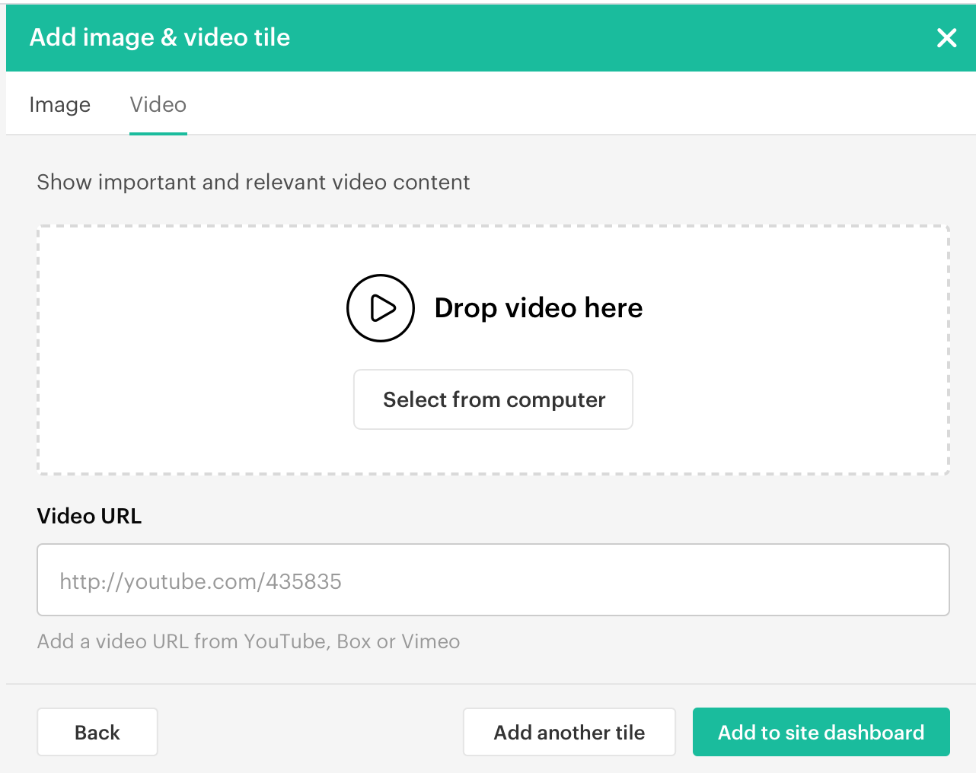Go back using the Back button
Image resolution: width=976 pixels, height=773 pixels.
click(97, 732)
